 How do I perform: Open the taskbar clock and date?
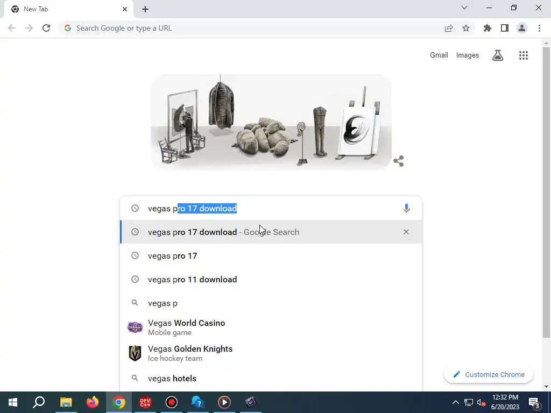click(x=505, y=402)
